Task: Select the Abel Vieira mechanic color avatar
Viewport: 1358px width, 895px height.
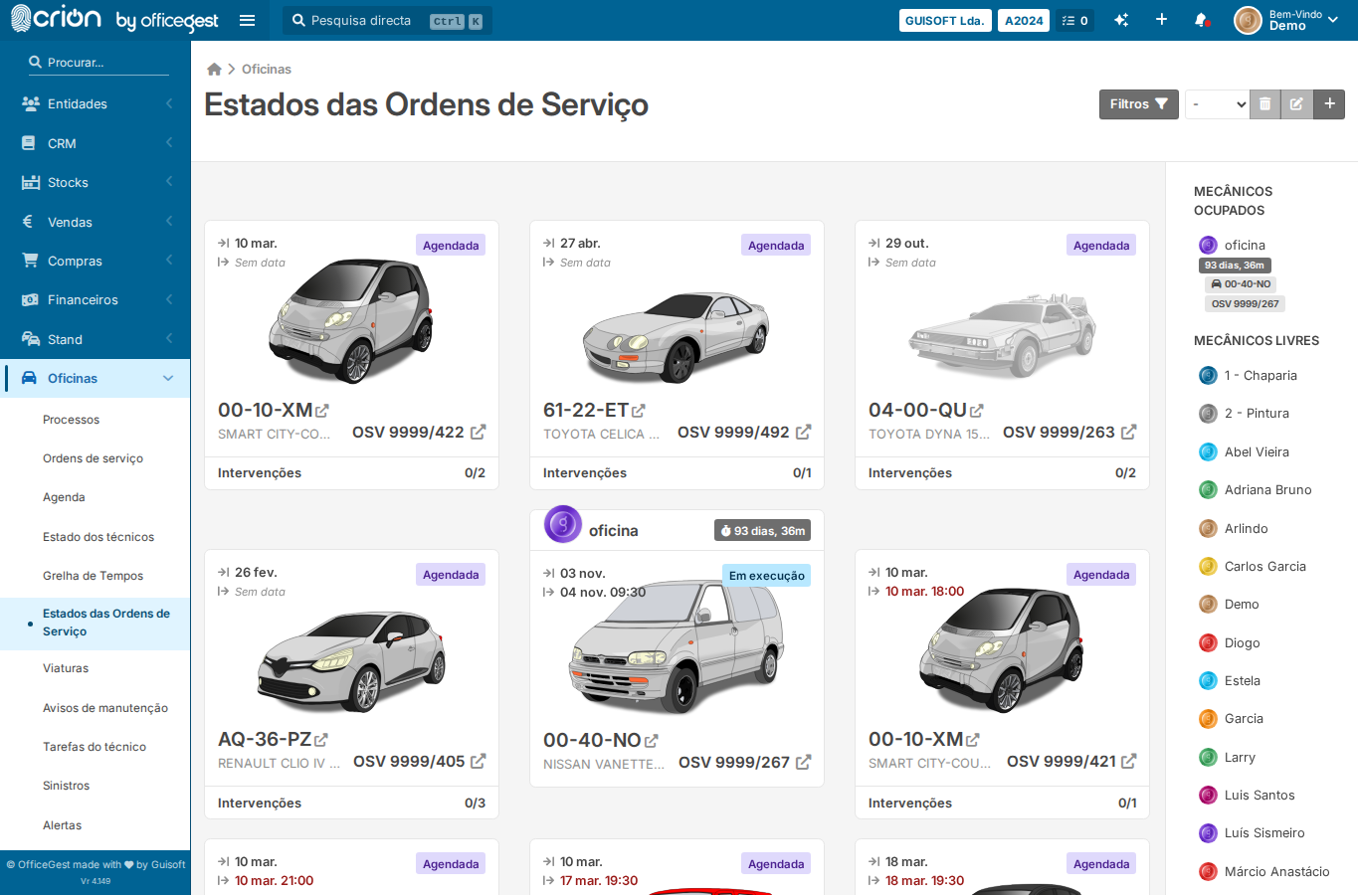Action: (1208, 451)
